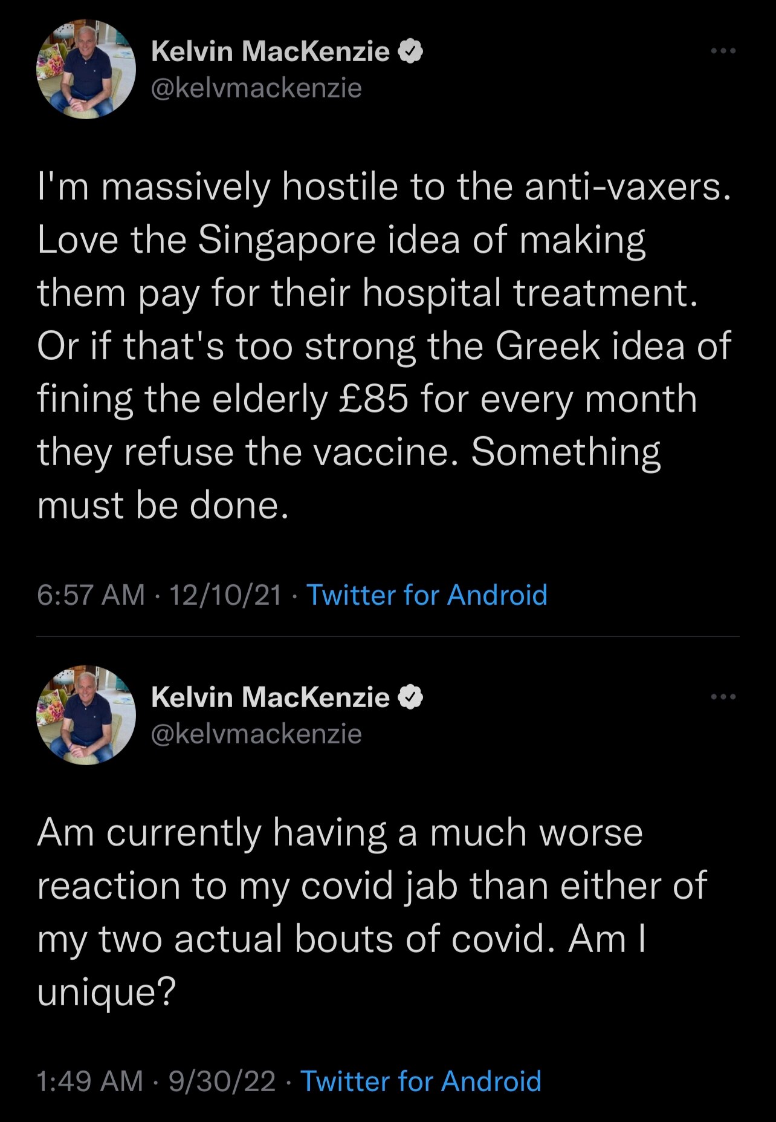The image size is (776, 1122).
Task: Click the verified checkmark on the second tweet
Action: pyautogui.click(x=410, y=696)
